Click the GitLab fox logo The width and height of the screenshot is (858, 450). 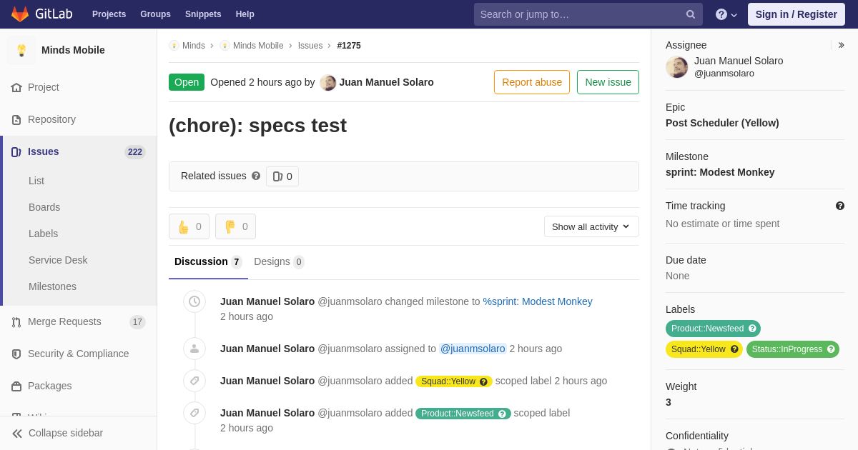click(20, 14)
